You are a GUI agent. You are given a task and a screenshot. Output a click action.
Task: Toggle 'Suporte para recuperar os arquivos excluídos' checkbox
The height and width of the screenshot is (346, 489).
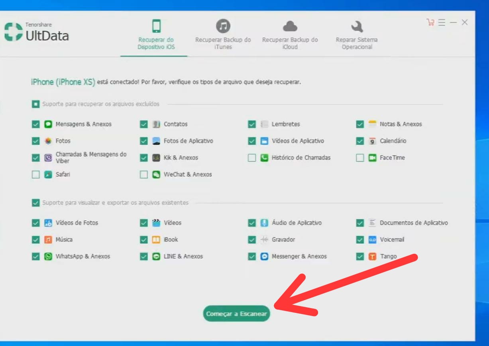36,104
